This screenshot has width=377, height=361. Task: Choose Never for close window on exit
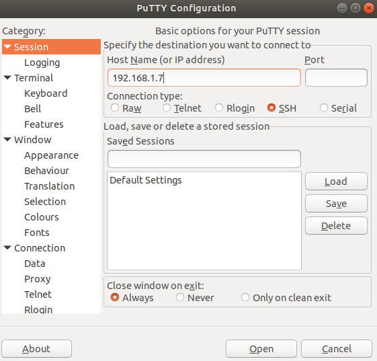click(x=180, y=298)
